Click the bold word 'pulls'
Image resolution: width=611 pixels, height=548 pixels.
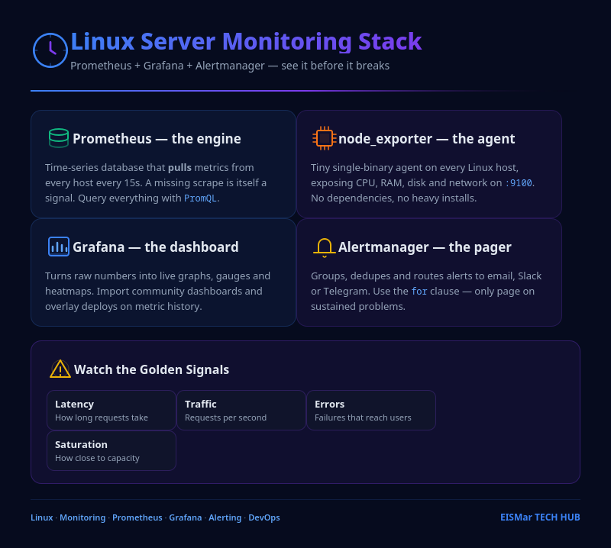click(x=179, y=168)
